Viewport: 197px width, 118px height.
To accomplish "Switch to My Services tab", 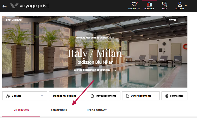I will [x=21, y=110].
